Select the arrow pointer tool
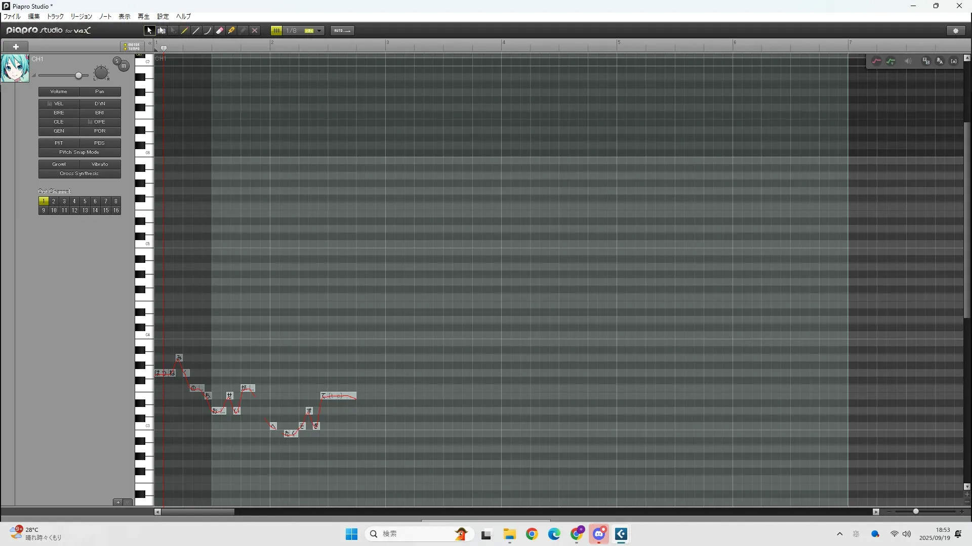Viewport: 972px width, 546px height. point(149,31)
